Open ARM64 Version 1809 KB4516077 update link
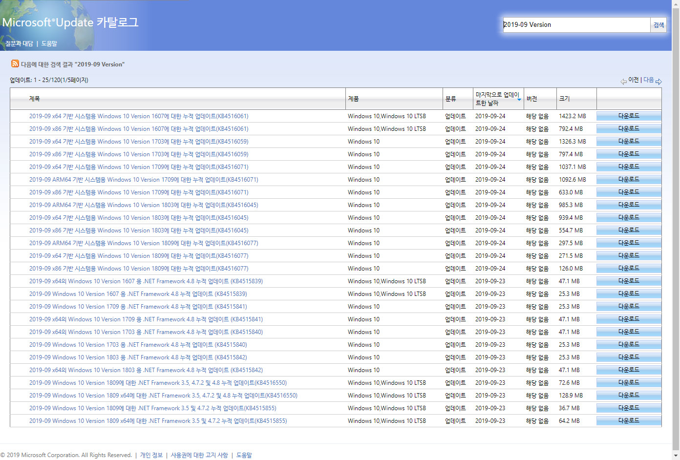This screenshot has height=460, width=680. 144,243
